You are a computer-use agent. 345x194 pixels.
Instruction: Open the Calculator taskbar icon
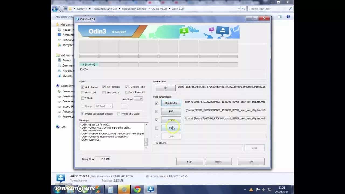[x=111, y=189]
